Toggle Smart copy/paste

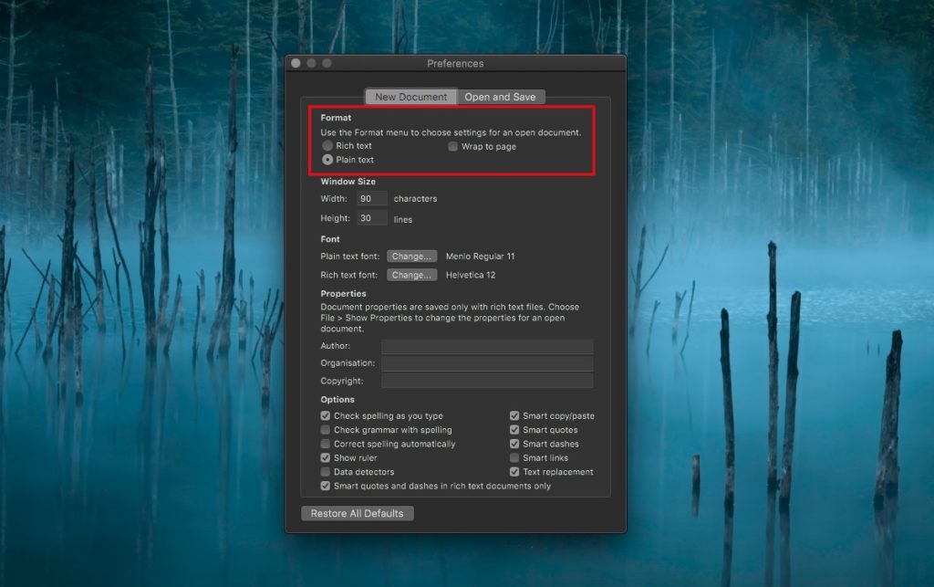point(515,415)
